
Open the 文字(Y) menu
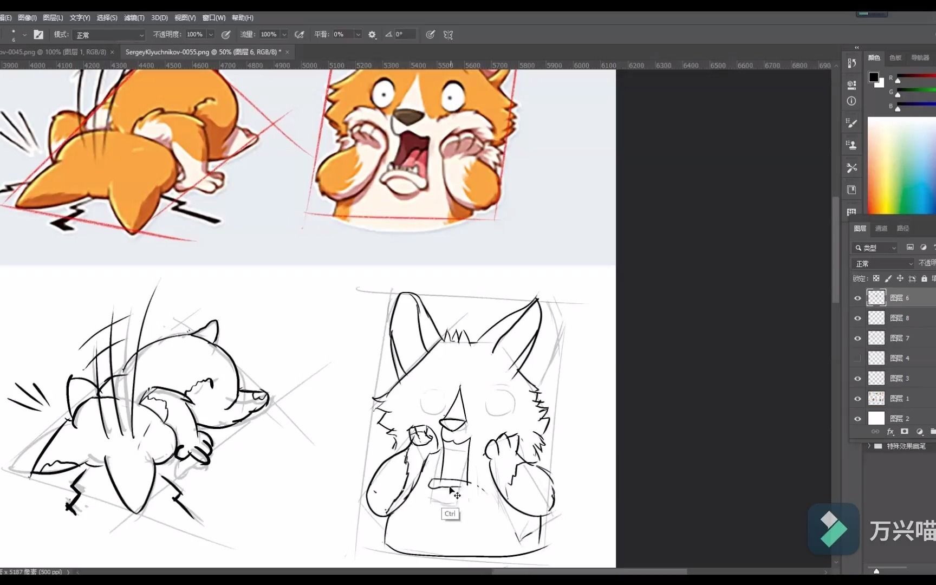[x=80, y=18]
